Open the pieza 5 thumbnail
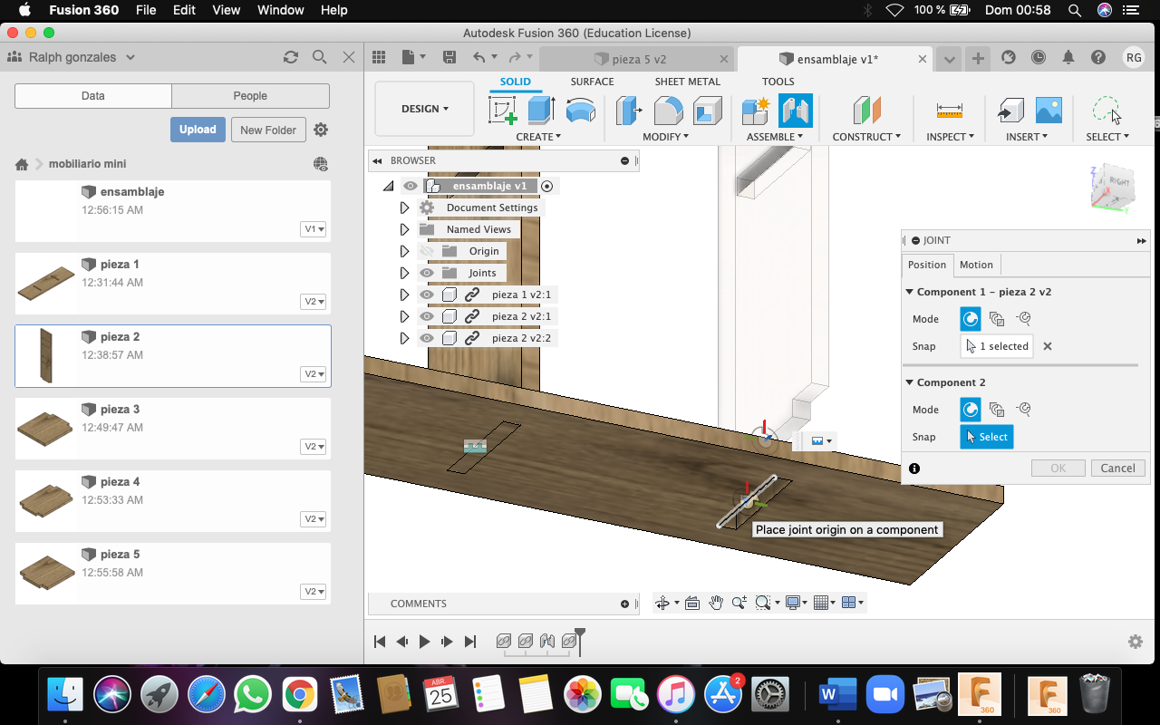This screenshot has width=1160, height=725. pyautogui.click(x=47, y=573)
